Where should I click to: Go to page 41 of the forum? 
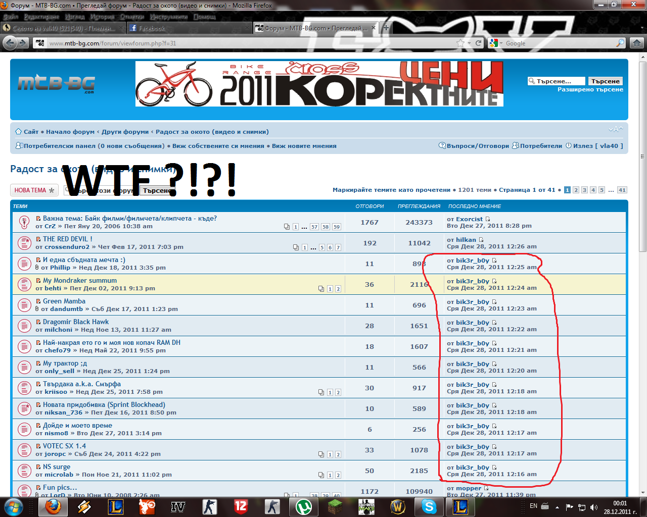(622, 190)
